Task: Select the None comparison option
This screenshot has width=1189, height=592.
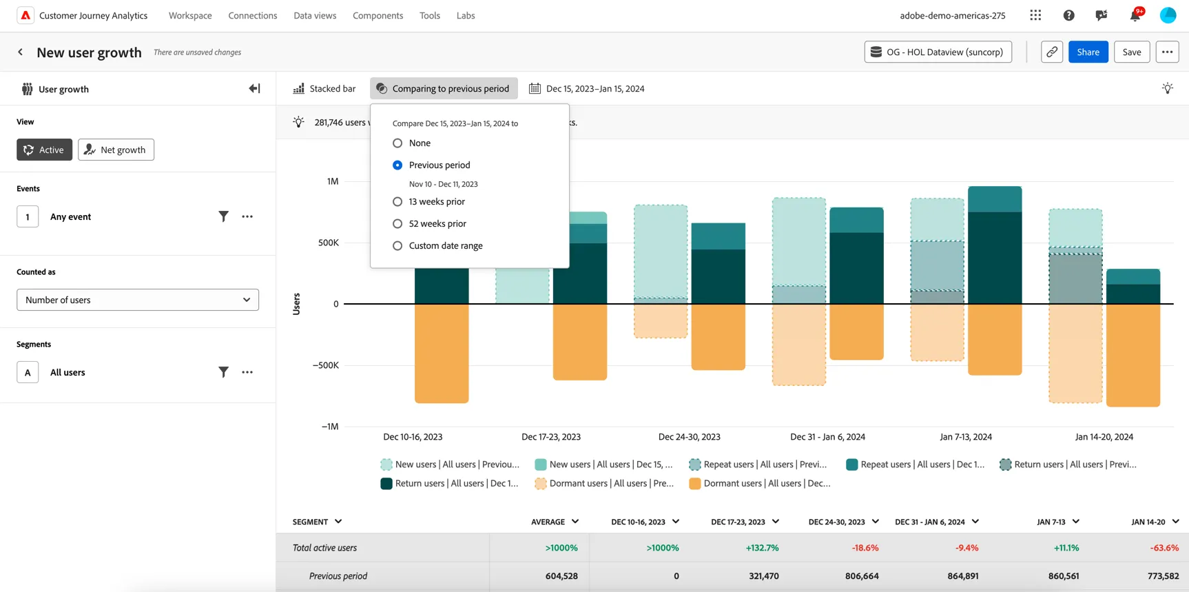Action: tap(397, 143)
